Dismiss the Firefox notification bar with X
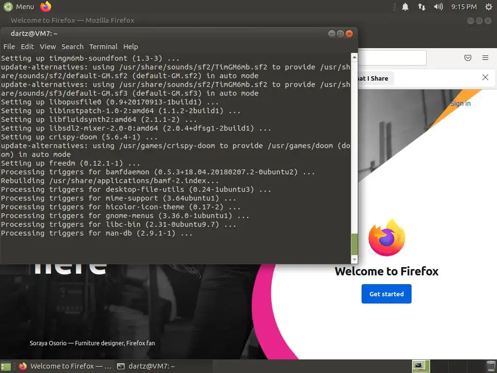 [x=485, y=77]
